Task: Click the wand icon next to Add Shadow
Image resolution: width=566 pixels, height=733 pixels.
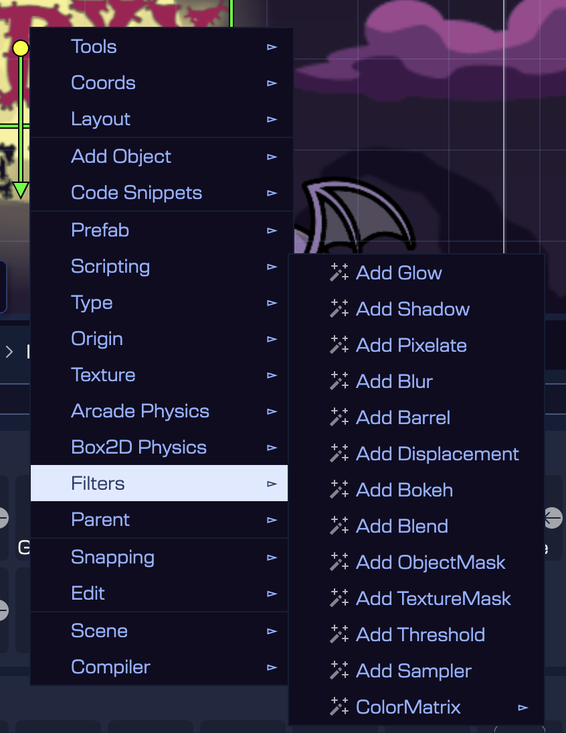Action: pos(339,309)
